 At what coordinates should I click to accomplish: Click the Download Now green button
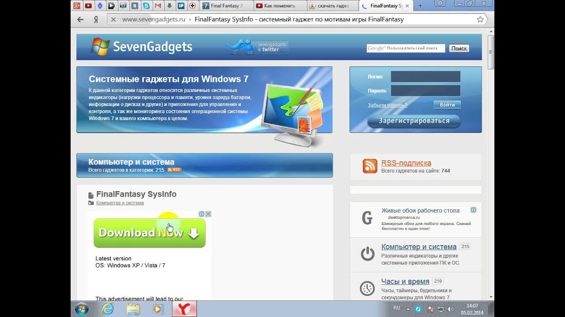click(150, 233)
